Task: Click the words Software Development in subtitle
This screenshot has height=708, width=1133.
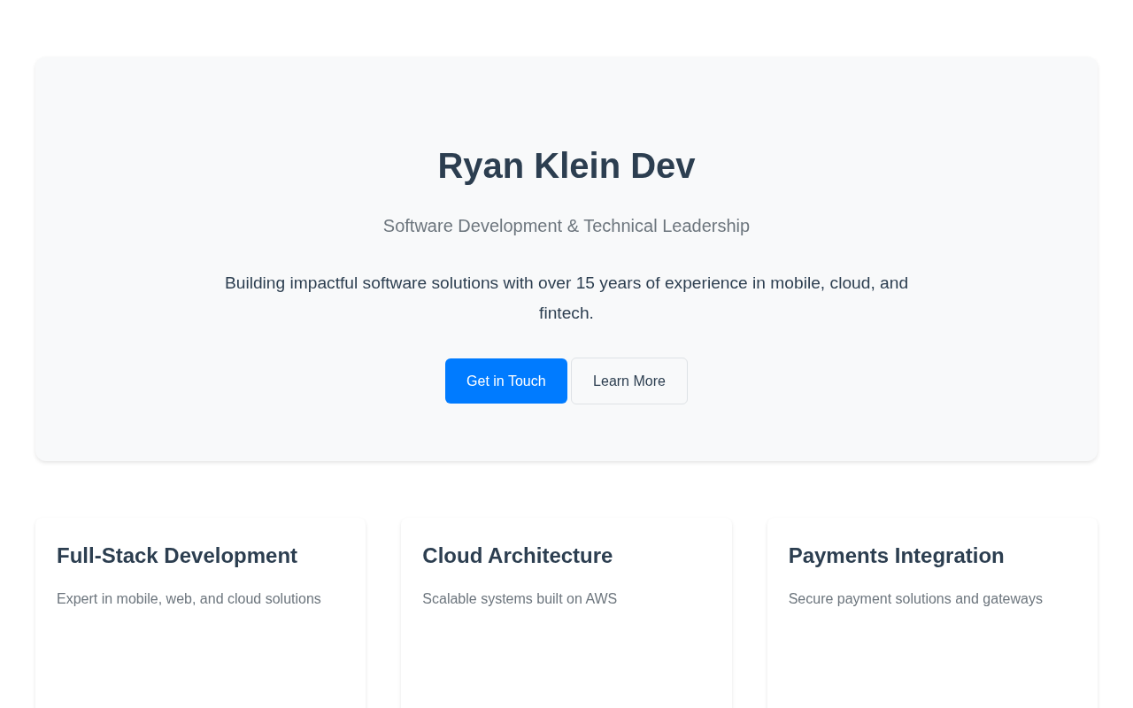Action: click(x=473, y=226)
